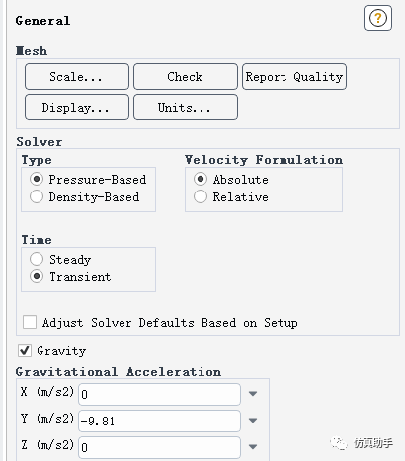
Task: Click the Z (m/s2) input field
Action: (x=159, y=447)
